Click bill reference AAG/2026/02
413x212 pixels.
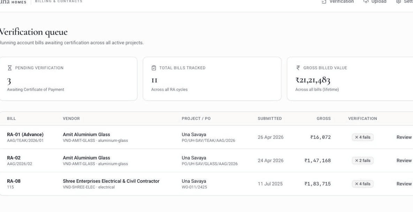(20, 164)
